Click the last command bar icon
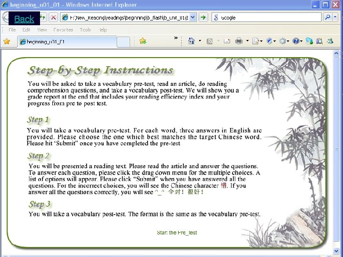The height and width of the screenshot is (257, 343). click(330, 41)
